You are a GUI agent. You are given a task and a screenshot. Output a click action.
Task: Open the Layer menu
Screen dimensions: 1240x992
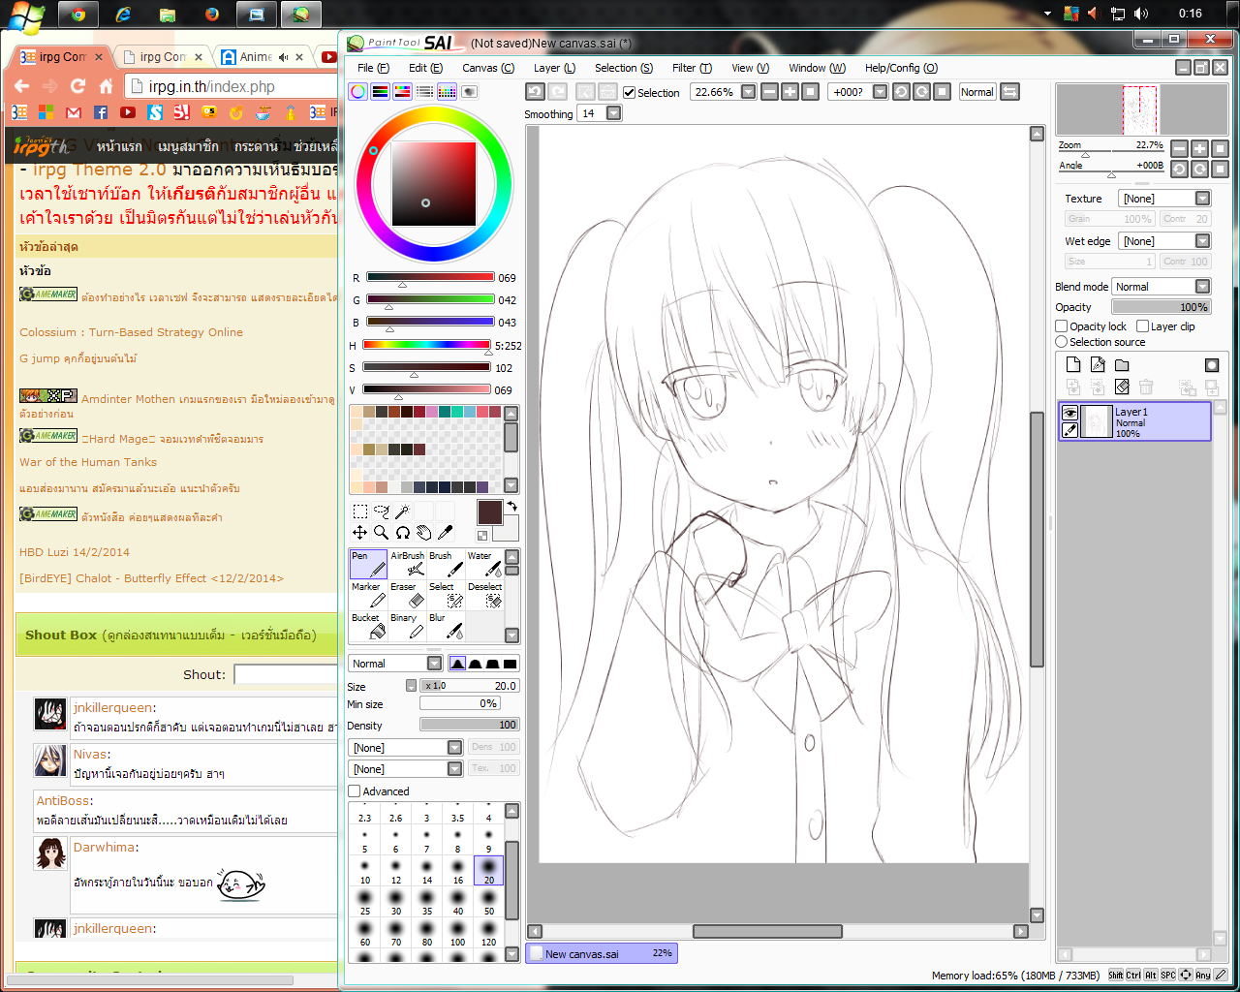pyautogui.click(x=554, y=68)
